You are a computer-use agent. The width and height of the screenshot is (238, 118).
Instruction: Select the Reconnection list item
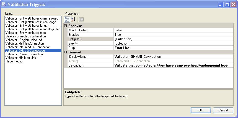(x=15, y=61)
